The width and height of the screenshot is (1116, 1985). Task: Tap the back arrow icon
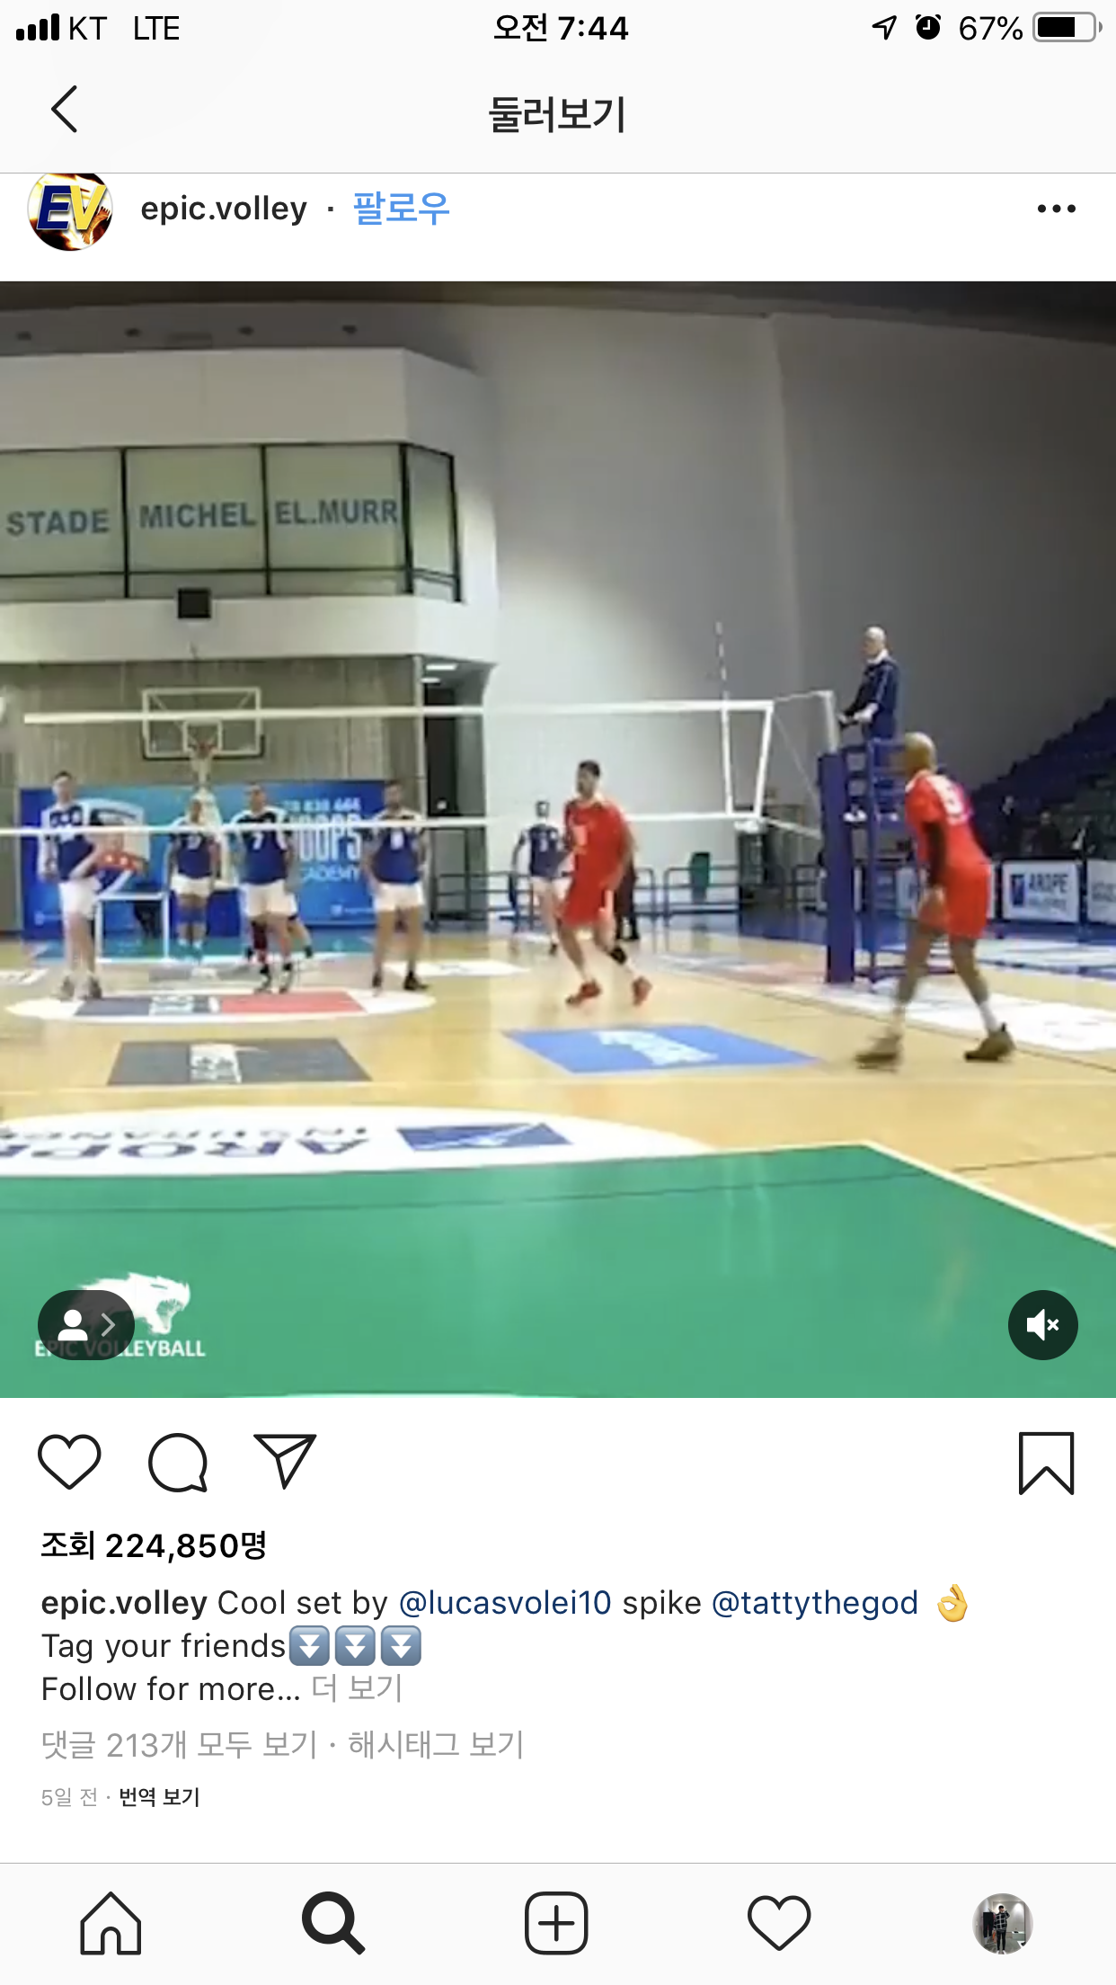[65, 110]
